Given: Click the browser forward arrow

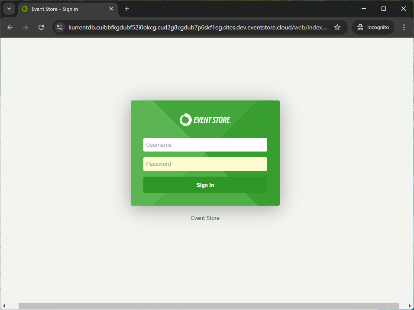Looking at the screenshot, I should tap(25, 27).
